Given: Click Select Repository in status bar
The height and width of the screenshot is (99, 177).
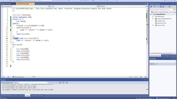Looking at the screenshot, I should pyautogui.click(x=163, y=98).
